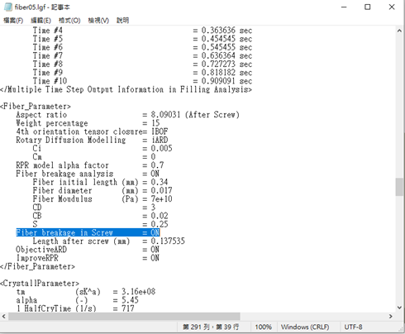Open the 編輯(E) Edit menu
Image resolution: width=405 pixels, height=334 pixels.
point(40,21)
